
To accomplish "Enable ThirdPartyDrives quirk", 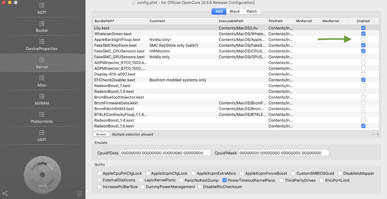I will [282, 180].
